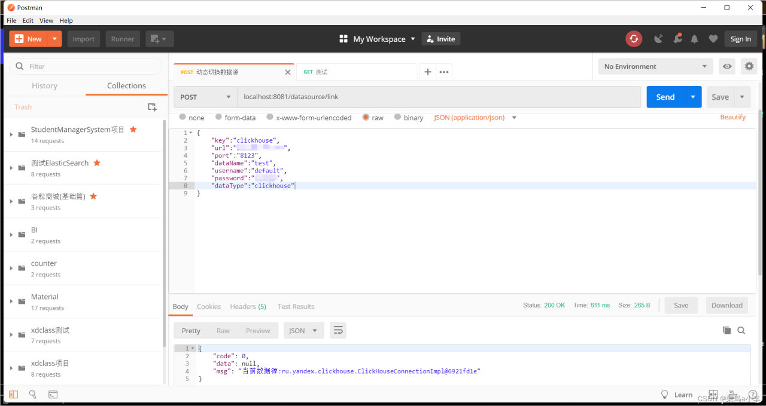The height and width of the screenshot is (406, 766).
Task: Click the Invite button
Action: 441,39
